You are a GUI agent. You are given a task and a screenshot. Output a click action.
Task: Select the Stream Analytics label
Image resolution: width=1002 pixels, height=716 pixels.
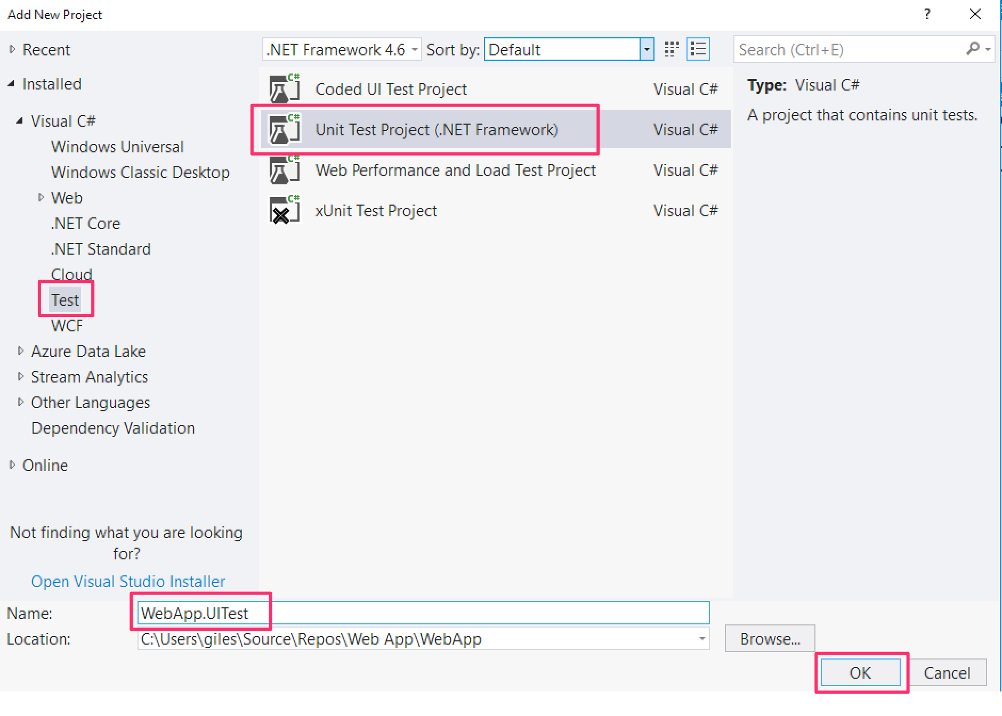90,377
